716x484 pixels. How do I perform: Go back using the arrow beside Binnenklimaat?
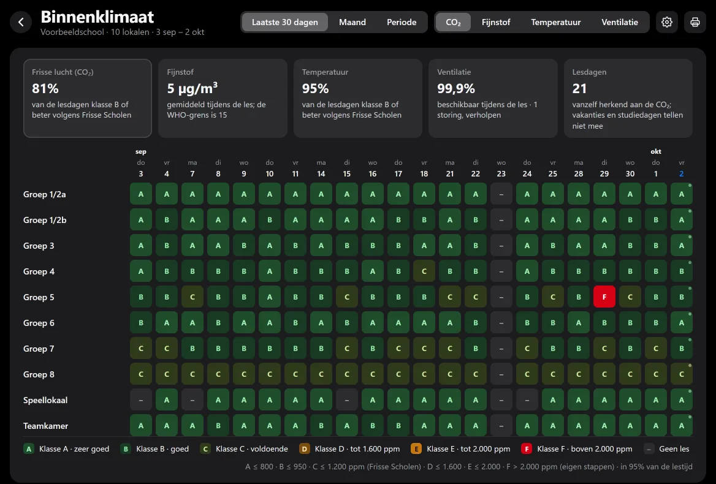coord(21,22)
